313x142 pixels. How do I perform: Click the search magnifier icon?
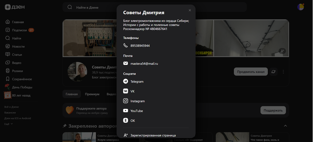pyautogui.click(x=70, y=7)
